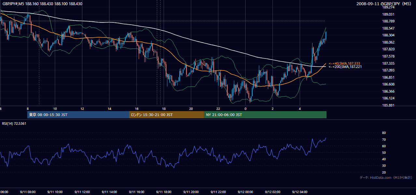Image resolution: width=416 pixels, height=195 pixels.
Task: Click price level 189.031 on the axis
Action: pos(388,14)
